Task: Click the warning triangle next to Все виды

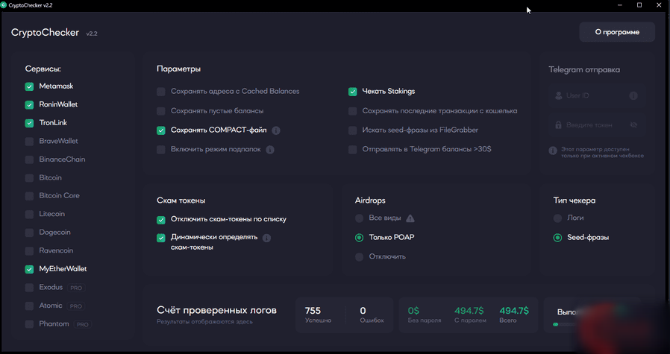Action: click(x=410, y=218)
